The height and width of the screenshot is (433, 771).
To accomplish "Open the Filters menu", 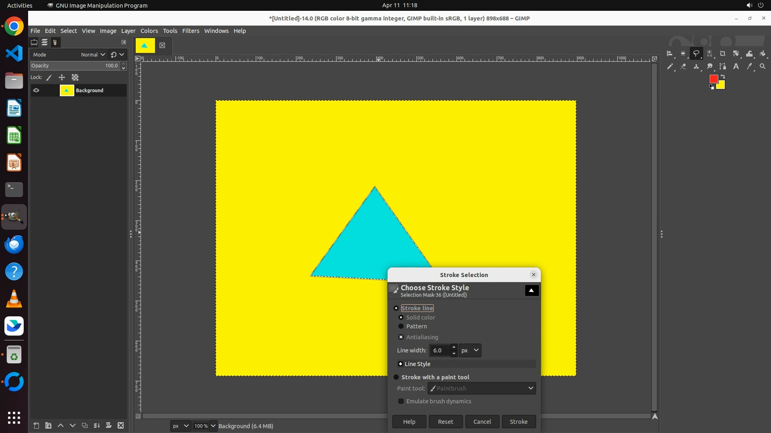I will coord(190,31).
